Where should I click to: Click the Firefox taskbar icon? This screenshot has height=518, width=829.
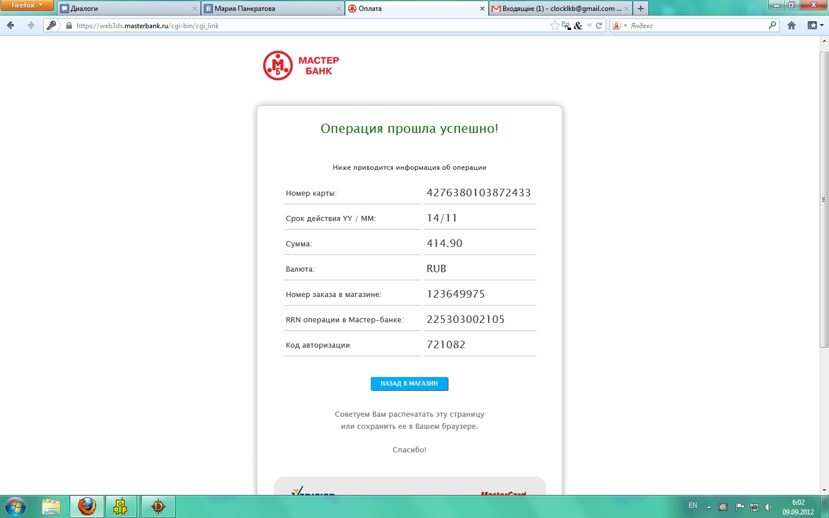coord(87,507)
